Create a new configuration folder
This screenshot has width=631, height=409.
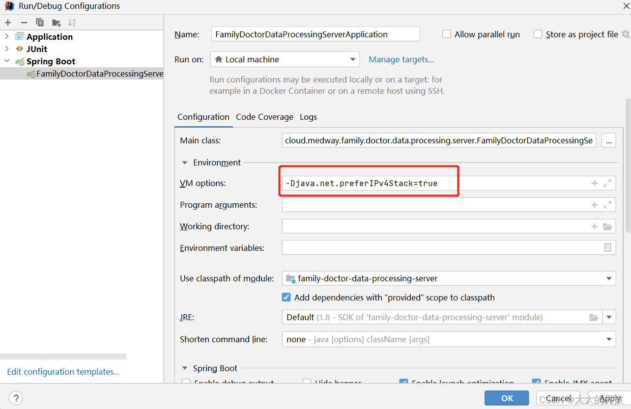point(55,22)
